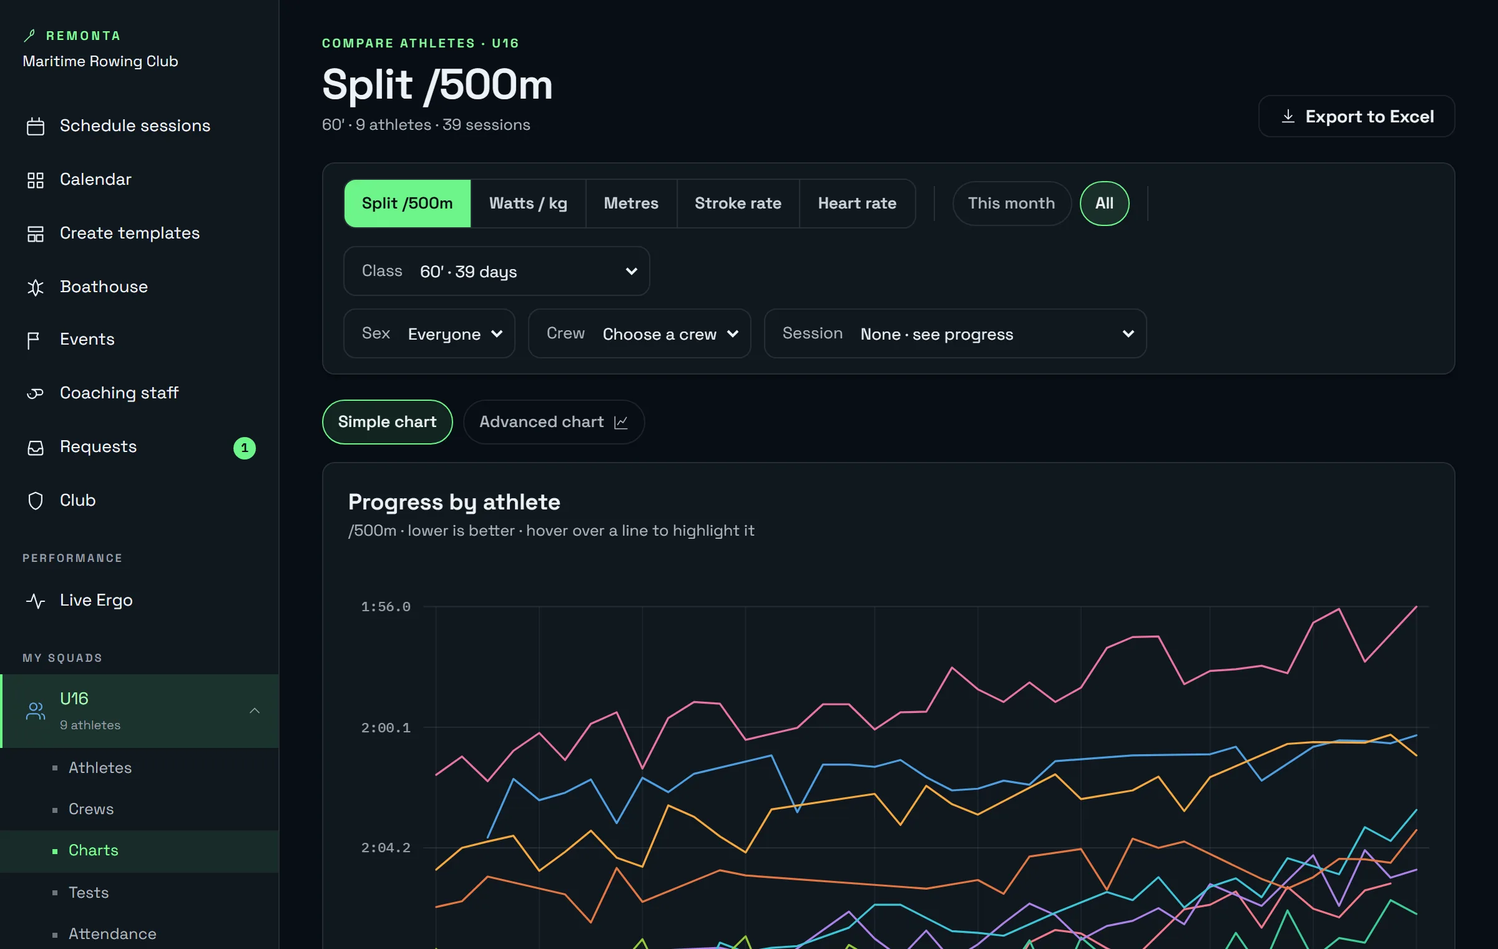The width and height of the screenshot is (1498, 949).
Task: Click the Create templates layout icon
Action: coord(36,234)
